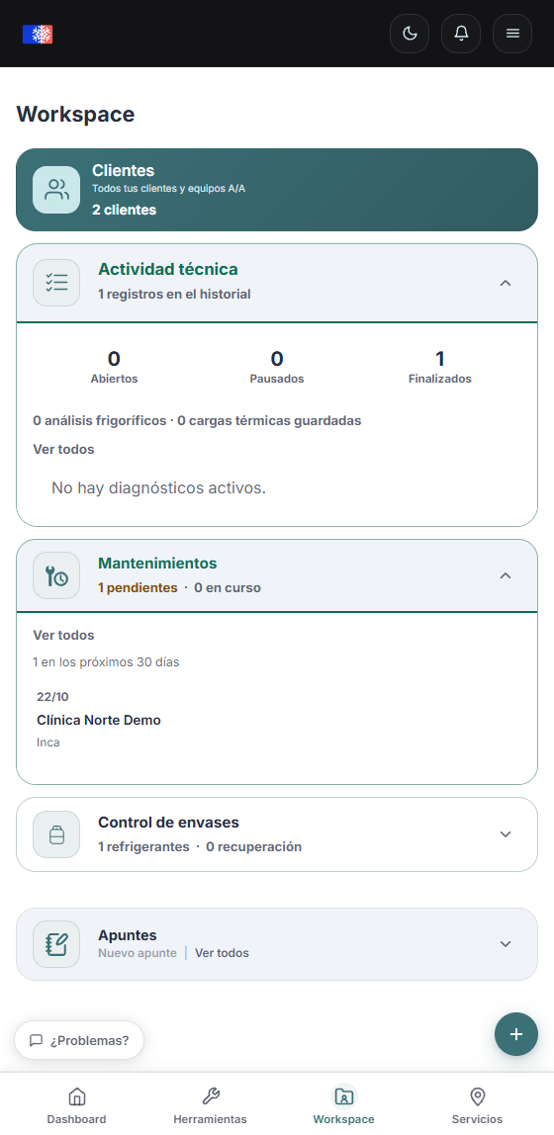Click '1 refrigerantes' label

coord(143,847)
